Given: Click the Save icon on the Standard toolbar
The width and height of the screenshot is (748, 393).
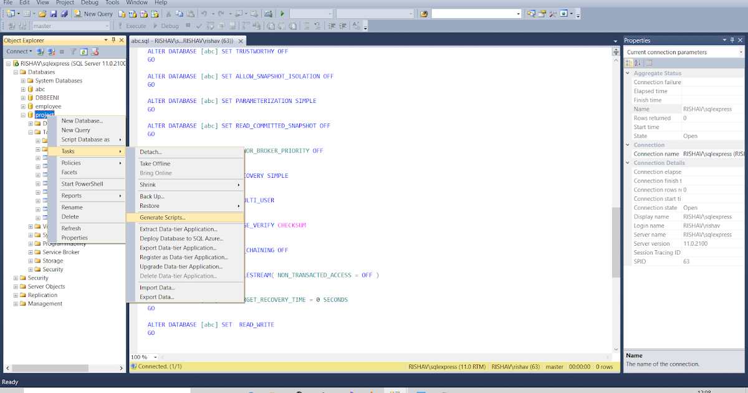Looking at the screenshot, I should point(54,13).
